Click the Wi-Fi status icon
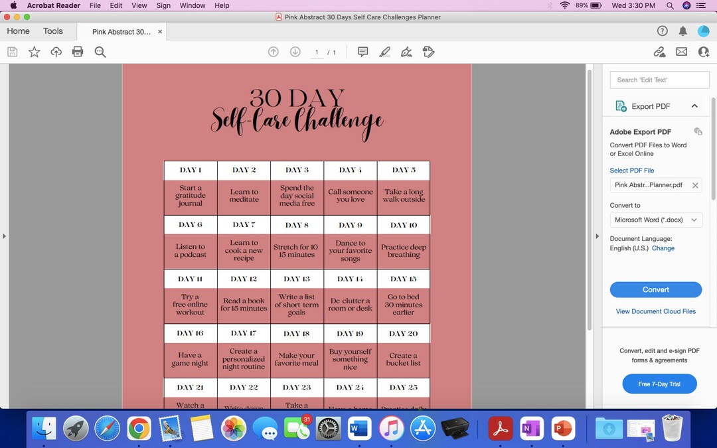717x448 pixels. pyautogui.click(x=565, y=5)
